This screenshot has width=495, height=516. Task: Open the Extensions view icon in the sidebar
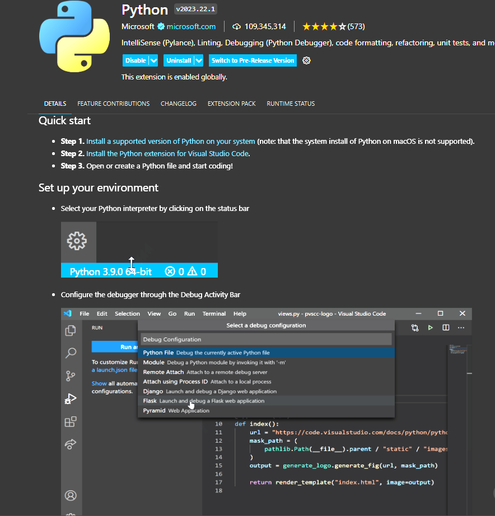coord(71,421)
